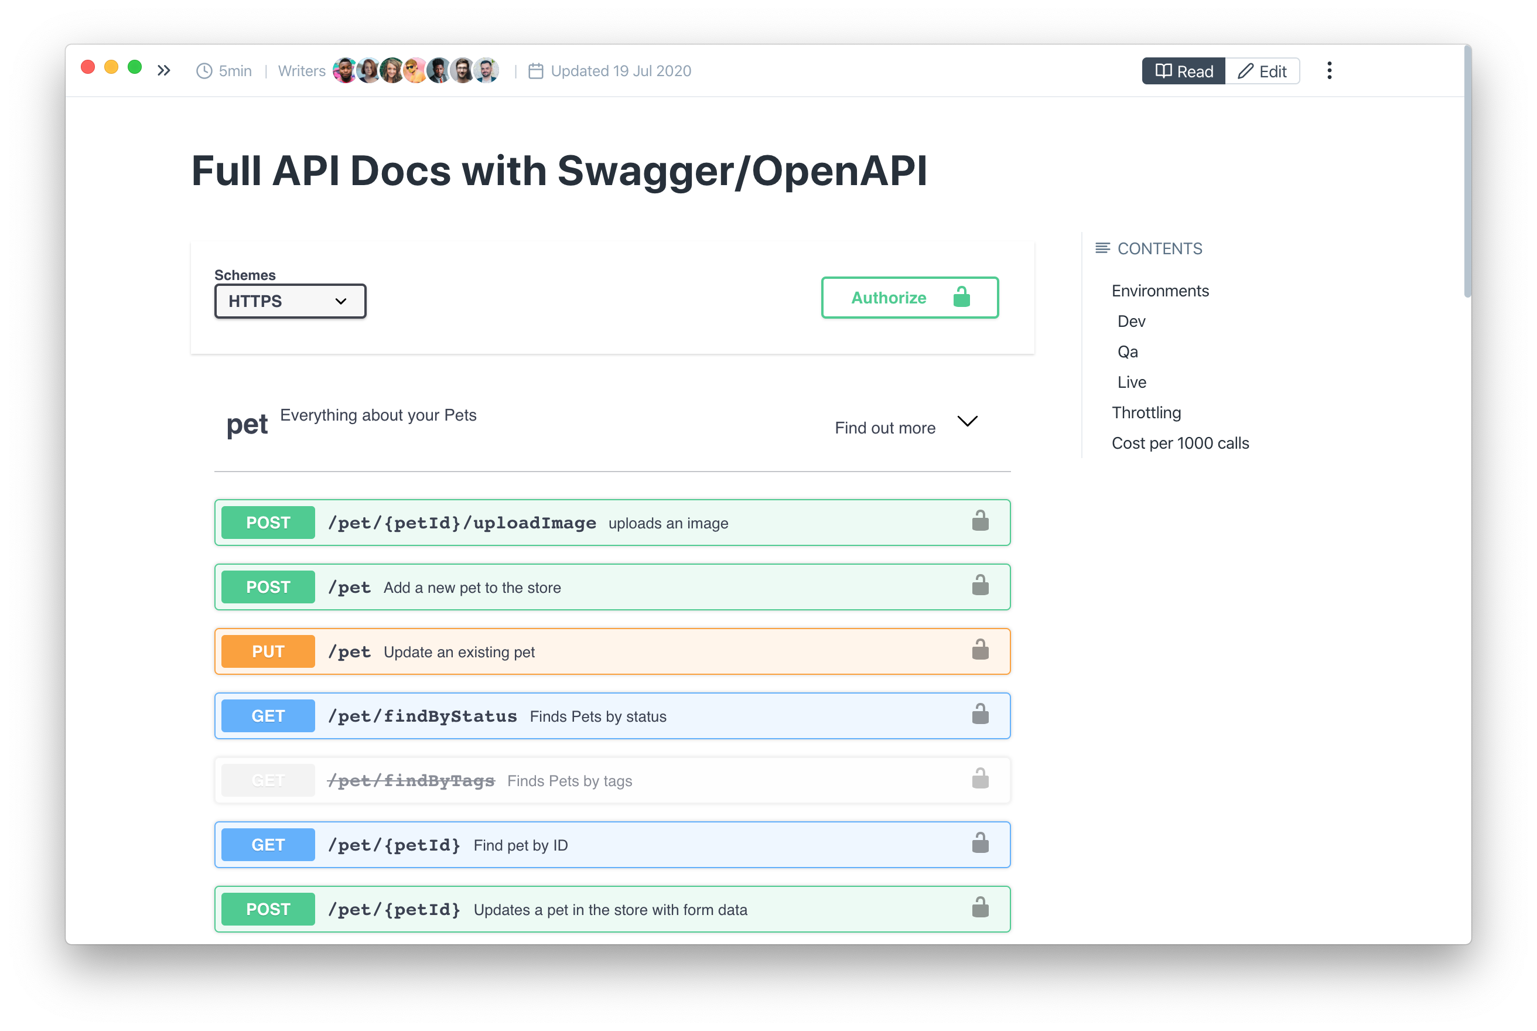The width and height of the screenshot is (1537, 1031).
Task: Click lock icon on findByStatus row
Action: point(980,714)
